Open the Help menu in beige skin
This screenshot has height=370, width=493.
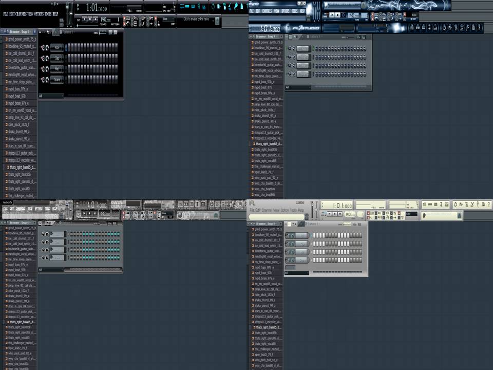pos(301,210)
